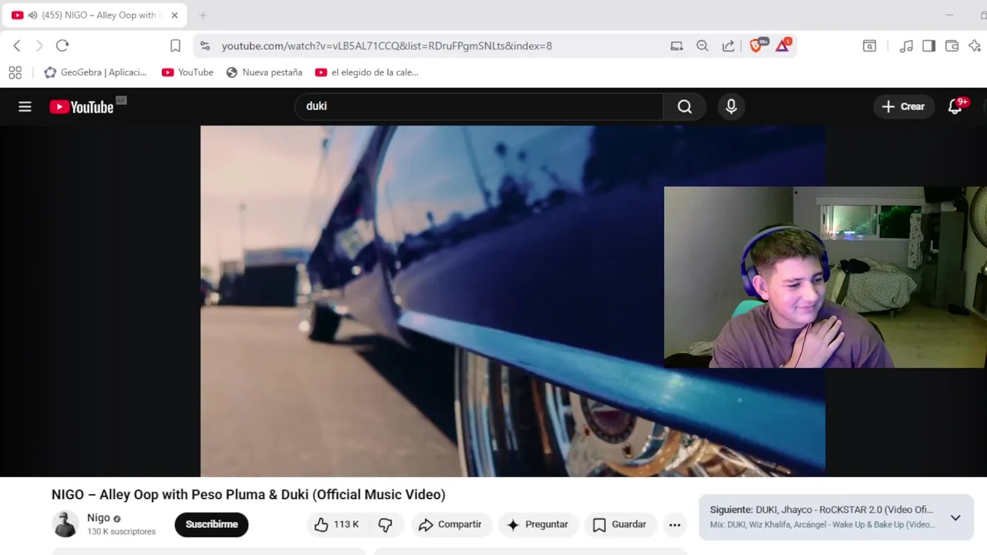View site information icon in address bar
Screen dimensions: 987x555
(x=205, y=45)
